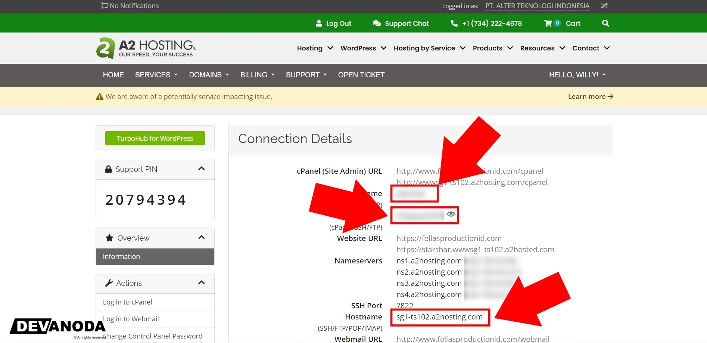This screenshot has width=707, height=343.
Task: Click Change Control Panel Password
Action: 153,336
